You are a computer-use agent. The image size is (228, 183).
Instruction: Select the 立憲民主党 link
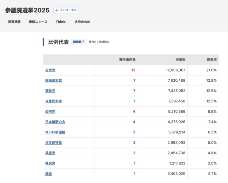(53, 101)
